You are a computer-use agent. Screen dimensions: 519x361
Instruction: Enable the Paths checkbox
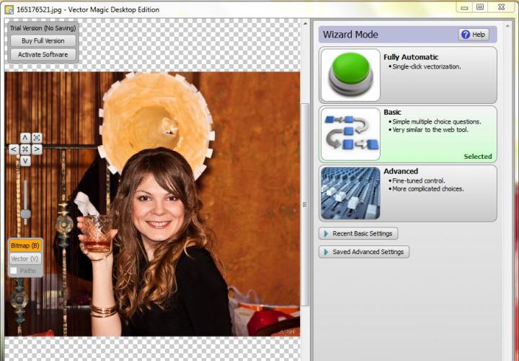point(14,271)
